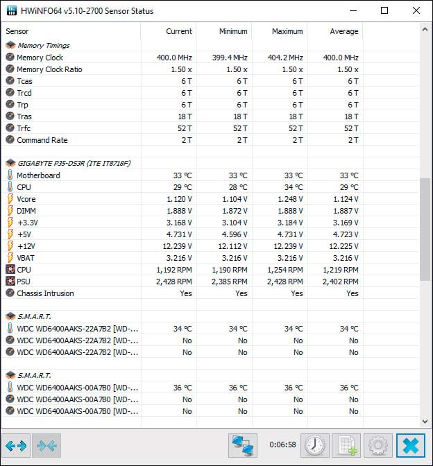The width and height of the screenshot is (433, 466).
Task: Click the Chassis Intrusion current Yes value
Action: coord(186,293)
